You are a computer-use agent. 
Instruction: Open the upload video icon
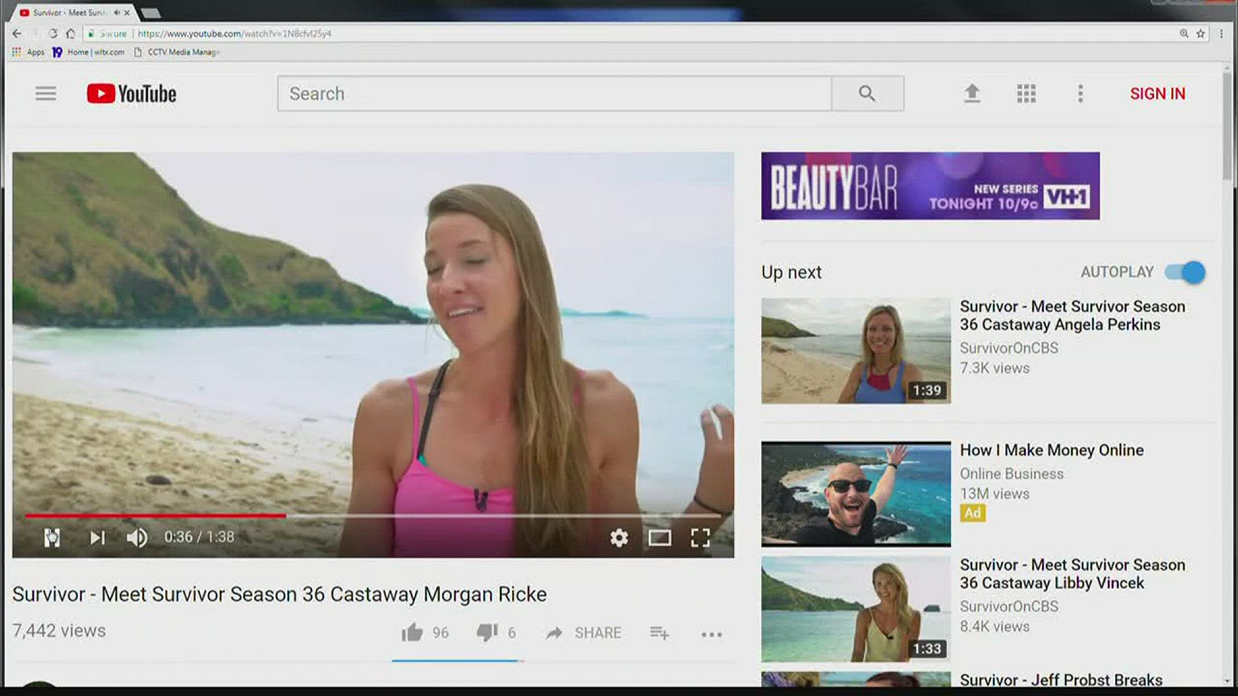[x=972, y=93]
